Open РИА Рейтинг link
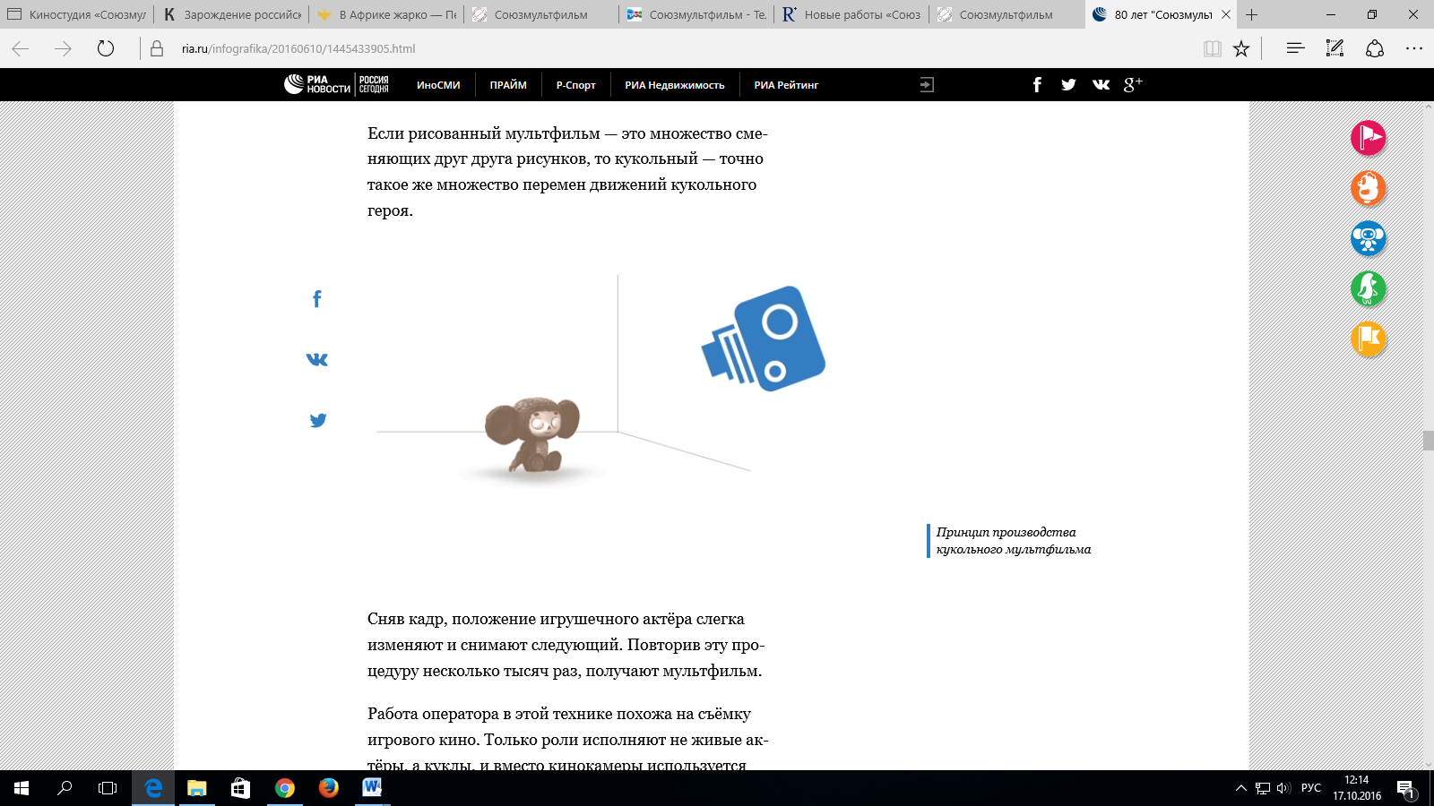1434x806 pixels. click(786, 85)
